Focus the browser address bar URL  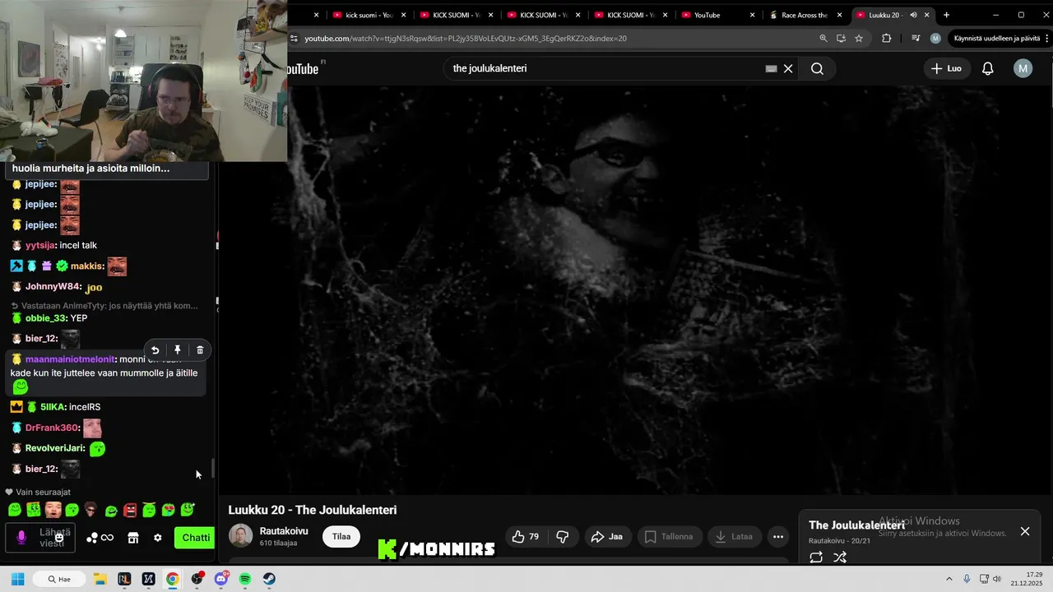tap(466, 38)
